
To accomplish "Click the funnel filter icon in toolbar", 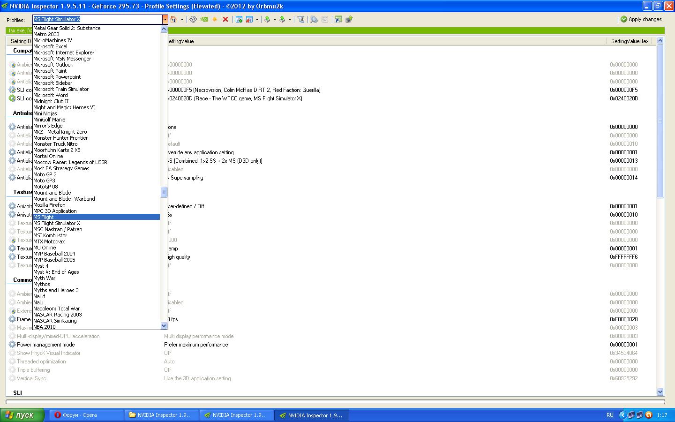I will pos(300,19).
